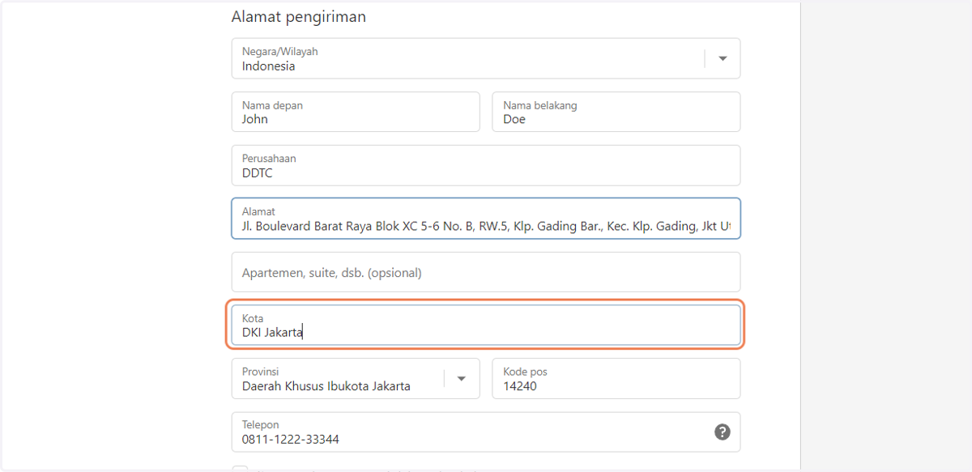Click the Nama depan field with John

click(356, 112)
